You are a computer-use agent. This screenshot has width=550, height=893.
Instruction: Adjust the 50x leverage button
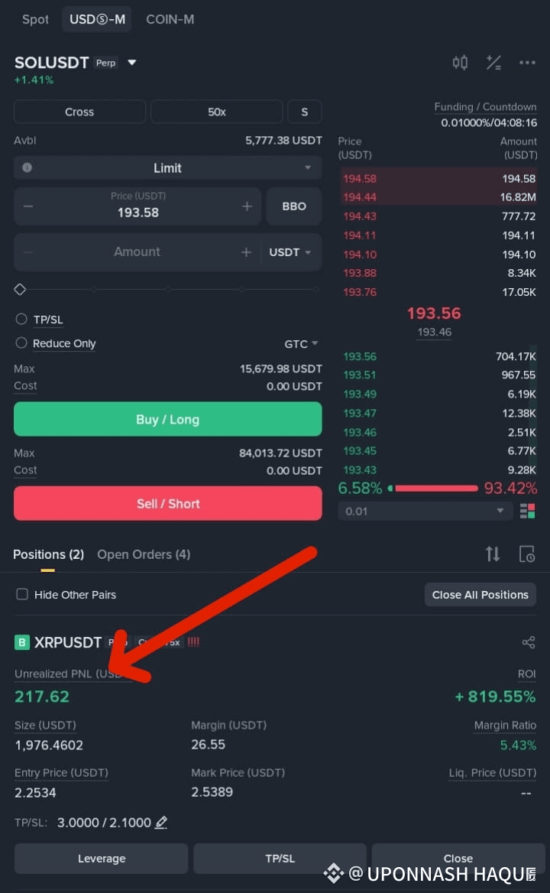[217, 112]
